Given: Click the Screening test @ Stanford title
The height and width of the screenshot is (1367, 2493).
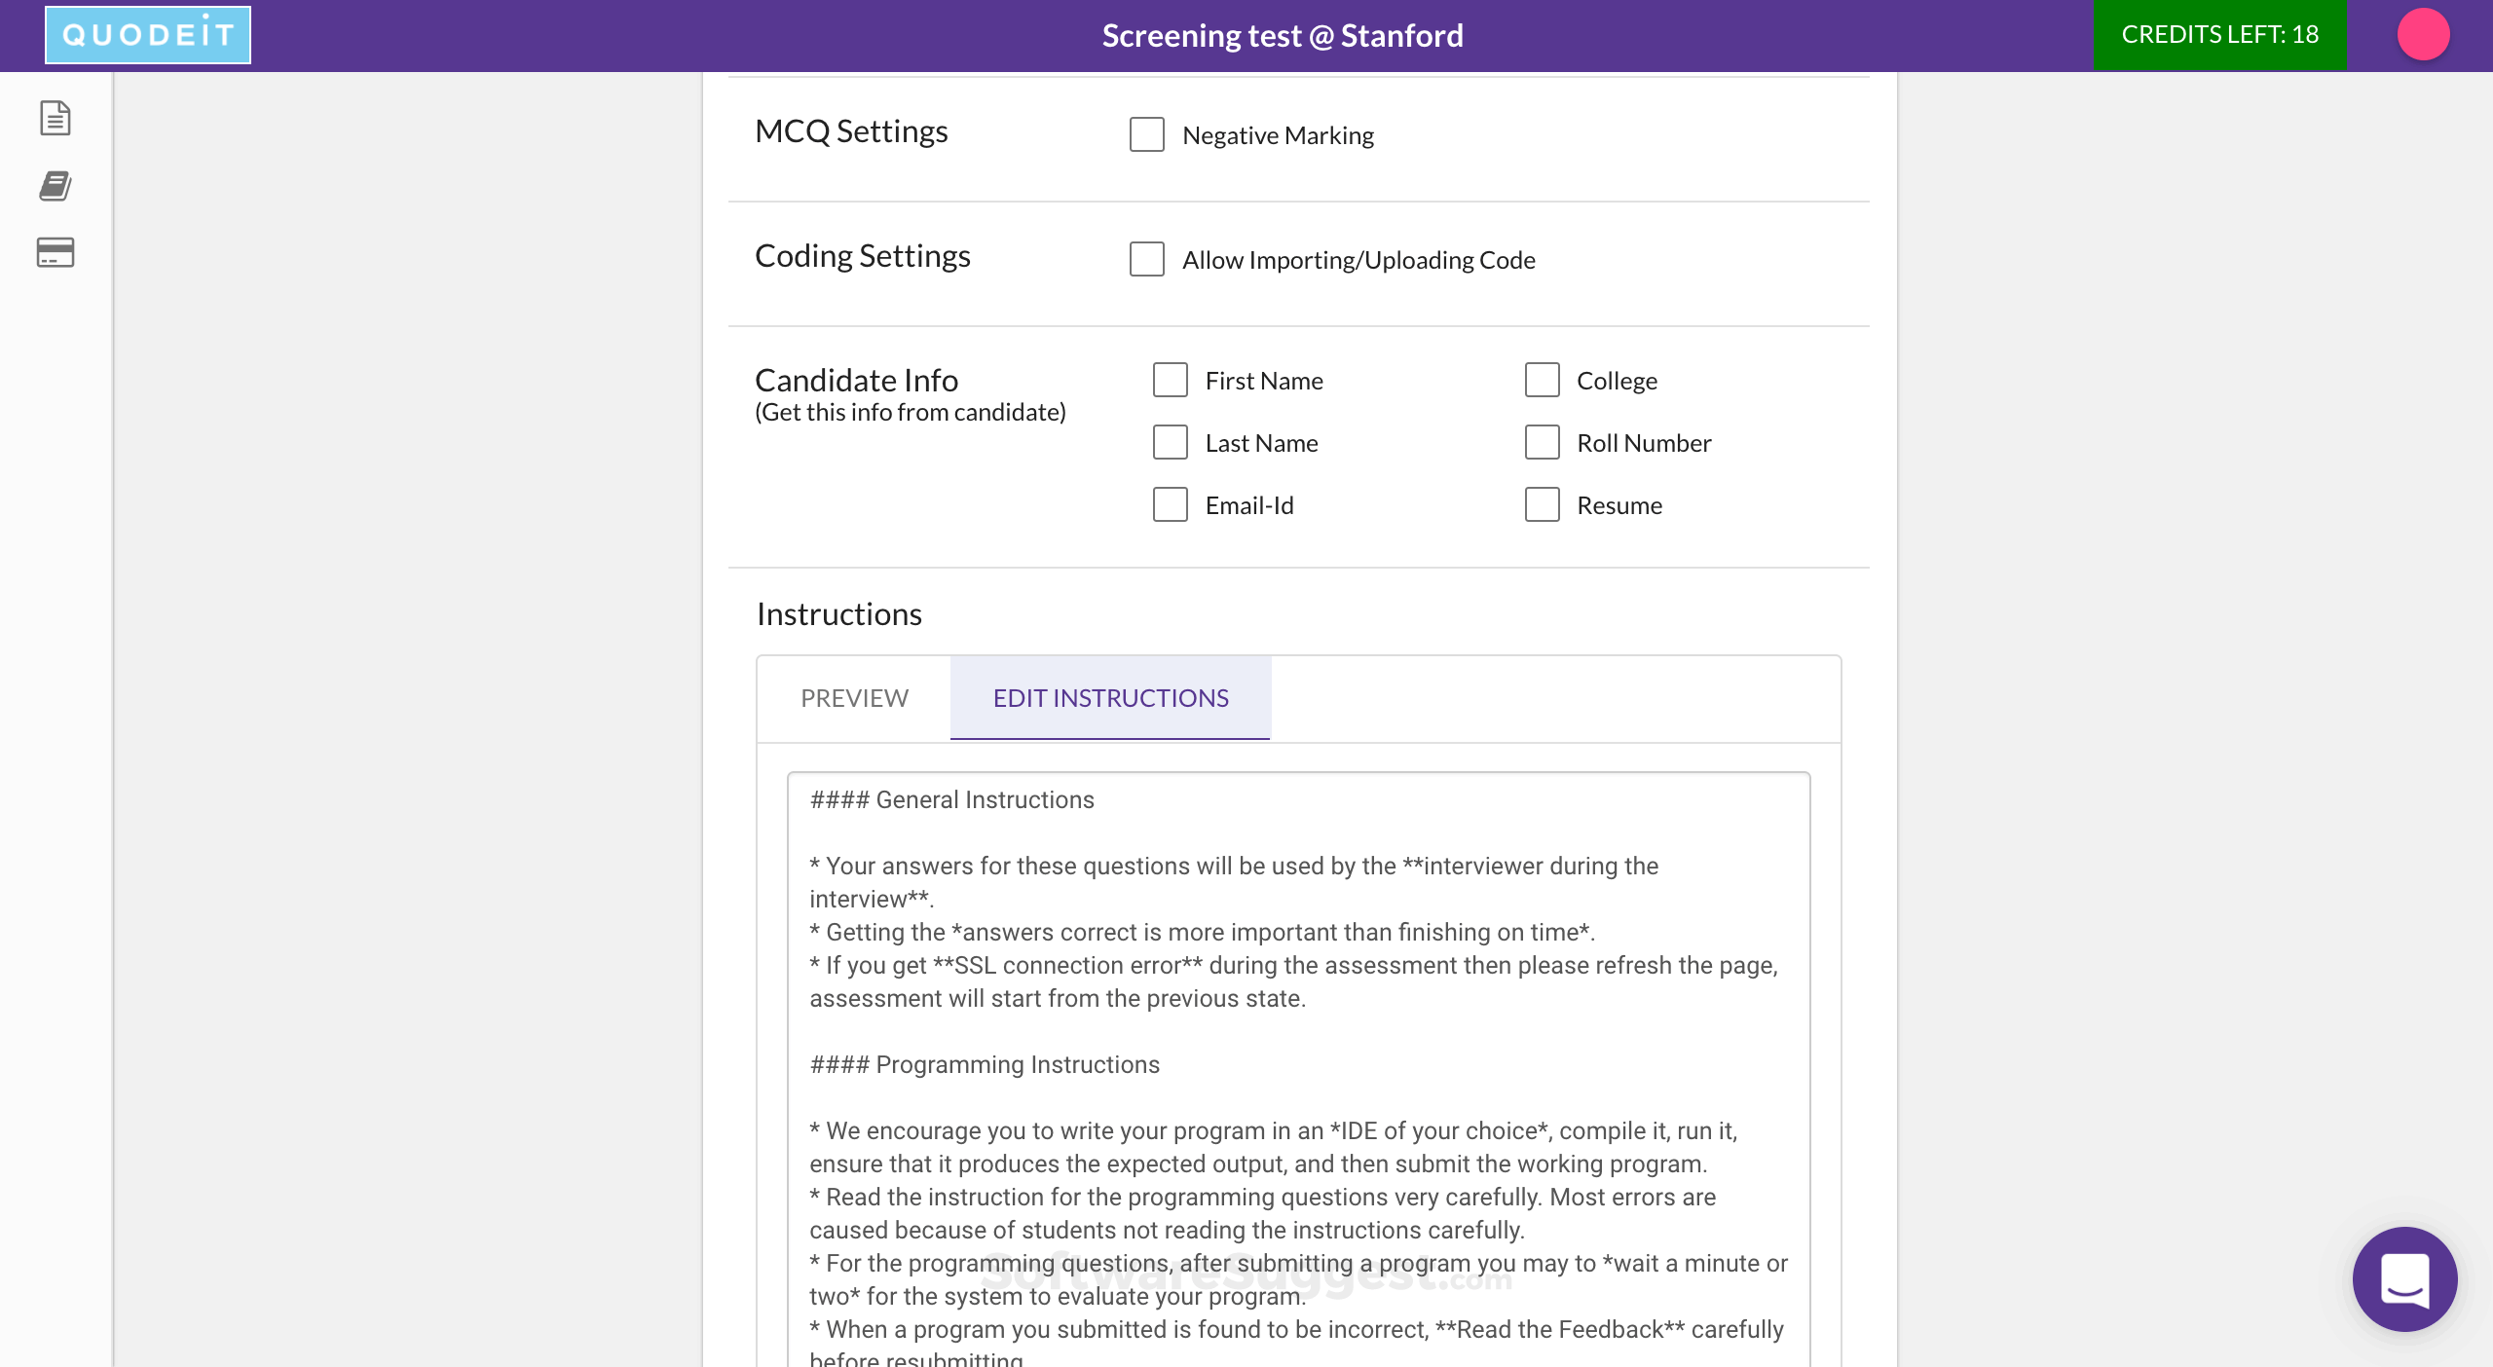Looking at the screenshot, I should pyautogui.click(x=1283, y=35).
